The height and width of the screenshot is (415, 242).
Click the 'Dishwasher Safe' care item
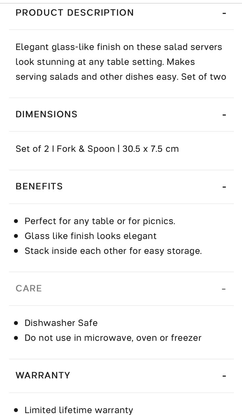coord(61,323)
